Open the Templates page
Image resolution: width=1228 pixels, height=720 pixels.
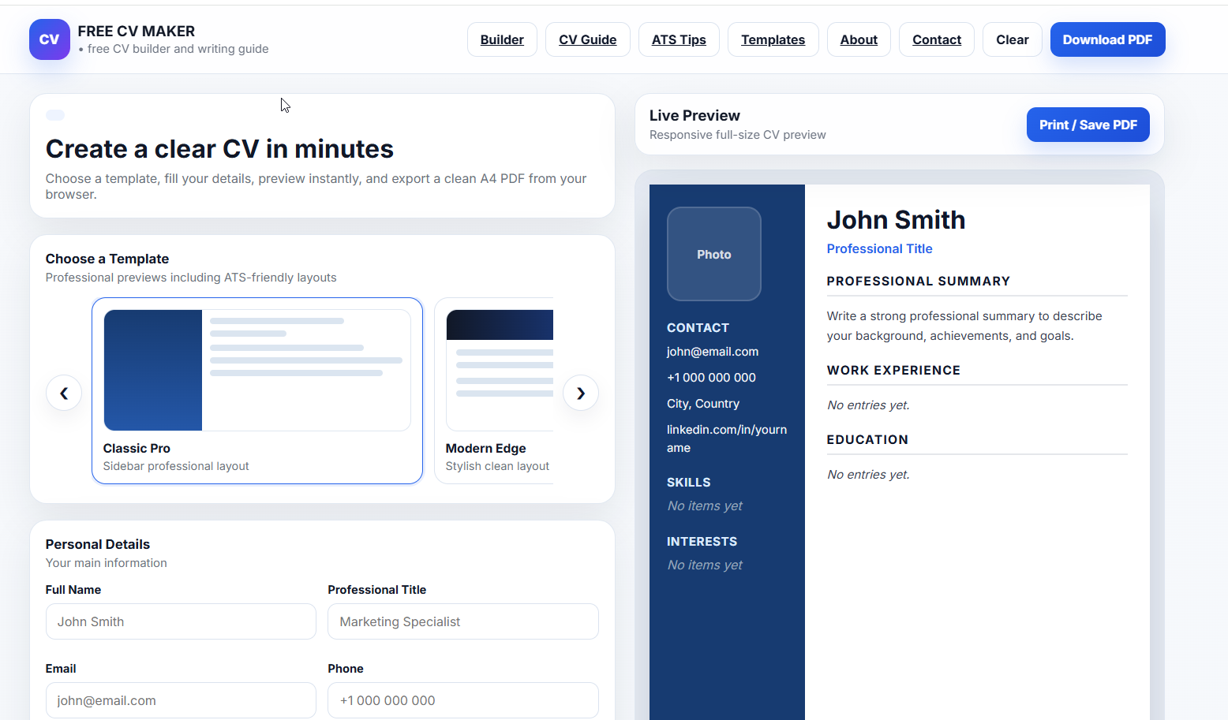(773, 39)
